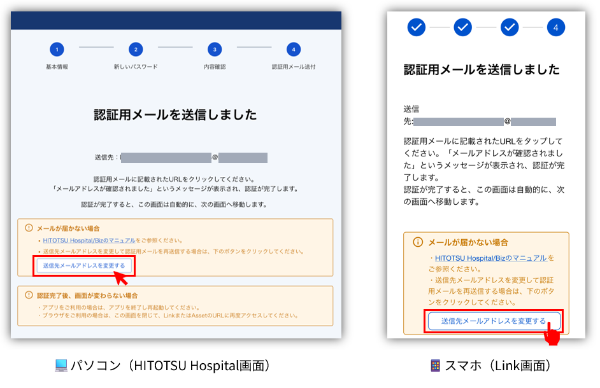Open HITOTSU Hospital/Bizのマニュアル link on PC screen
The width and height of the screenshot is (600, 388).
click(89, 240)
